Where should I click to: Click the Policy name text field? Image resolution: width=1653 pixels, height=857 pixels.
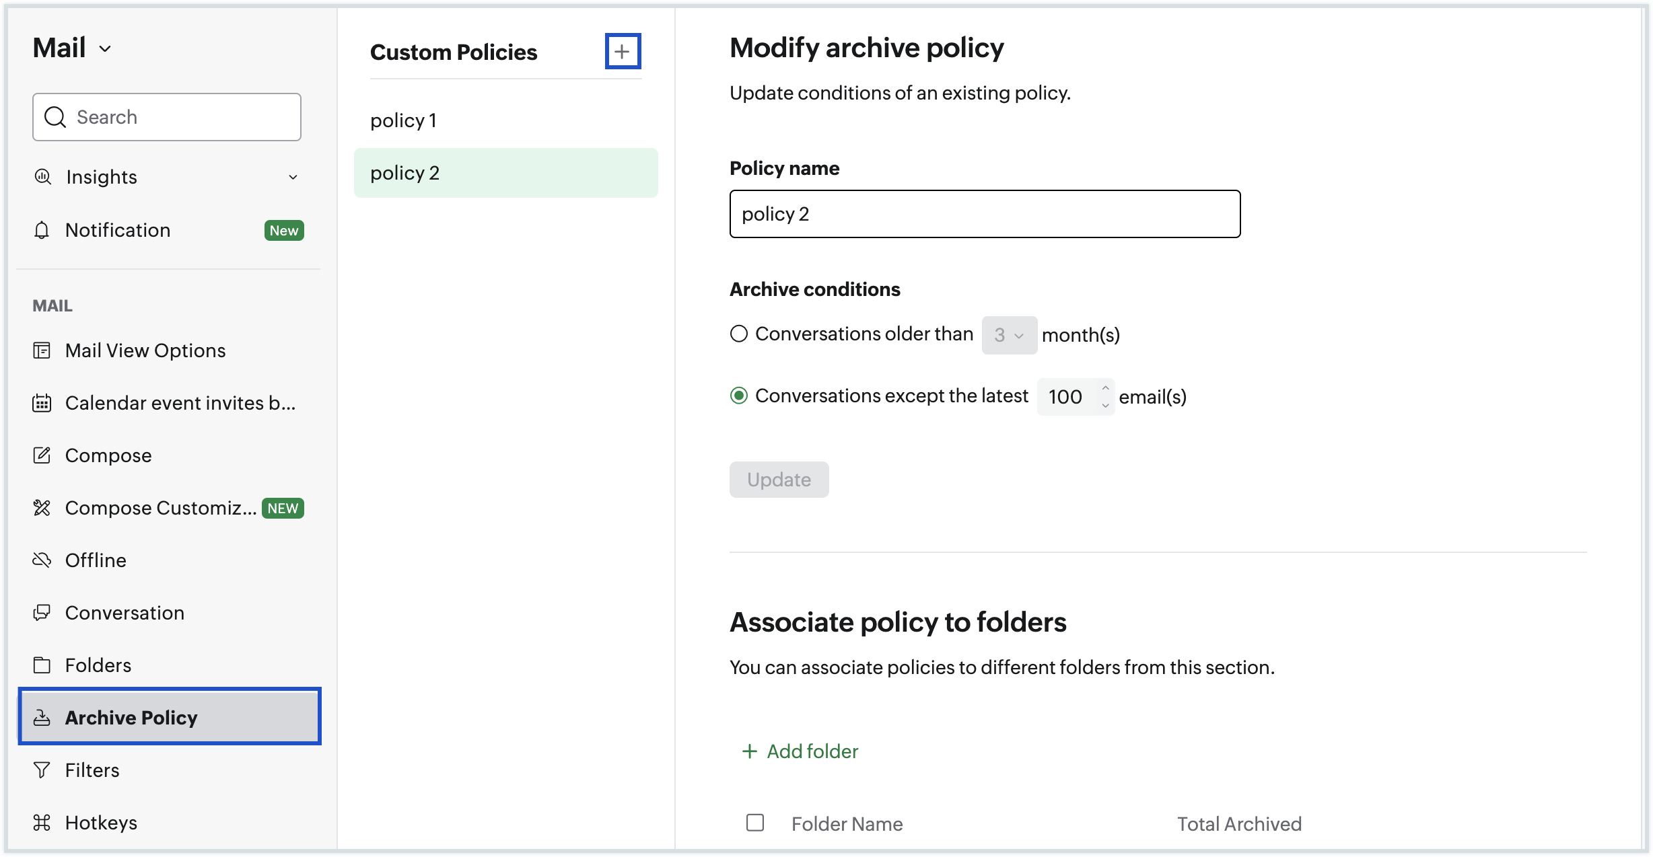coord(984,214)
